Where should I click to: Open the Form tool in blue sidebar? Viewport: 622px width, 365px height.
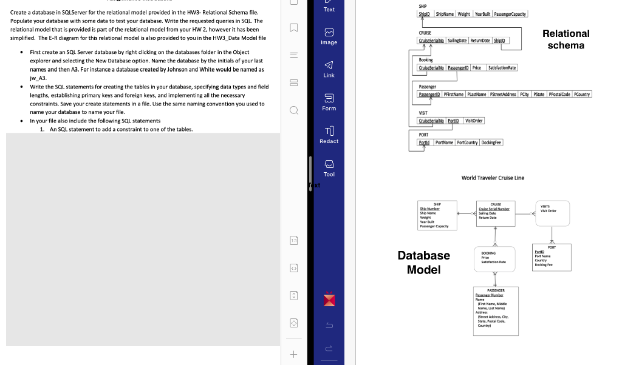[x=329, y=102]
